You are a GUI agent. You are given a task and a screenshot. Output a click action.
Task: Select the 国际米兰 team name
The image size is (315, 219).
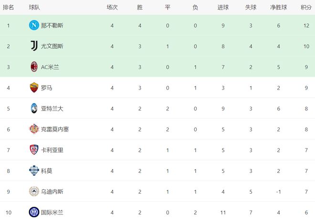tap(52, 212)
